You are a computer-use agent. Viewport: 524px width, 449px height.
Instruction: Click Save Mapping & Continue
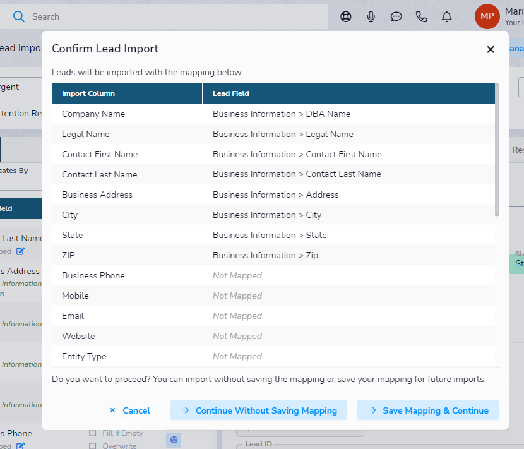tap(428, 410)
